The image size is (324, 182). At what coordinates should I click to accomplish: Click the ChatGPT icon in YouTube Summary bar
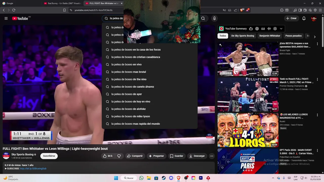click(257, 29)
